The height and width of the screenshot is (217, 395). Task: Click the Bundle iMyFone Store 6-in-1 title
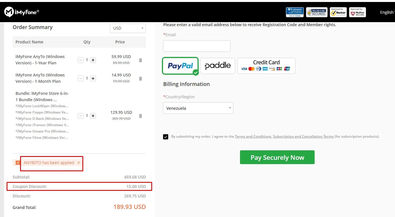coord(42,97)
